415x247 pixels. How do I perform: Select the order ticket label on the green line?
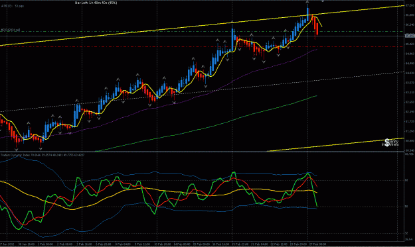pyautogui.click(x=11, y=30)
